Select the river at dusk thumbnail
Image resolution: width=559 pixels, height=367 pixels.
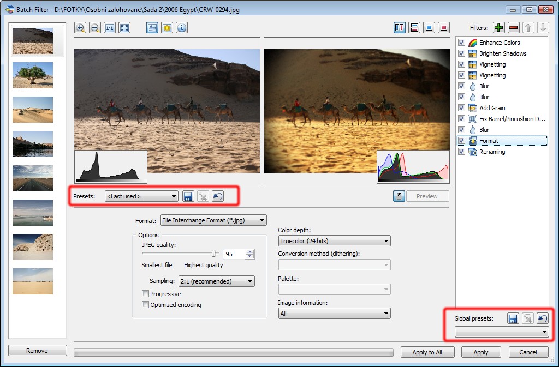pos(33,144)
